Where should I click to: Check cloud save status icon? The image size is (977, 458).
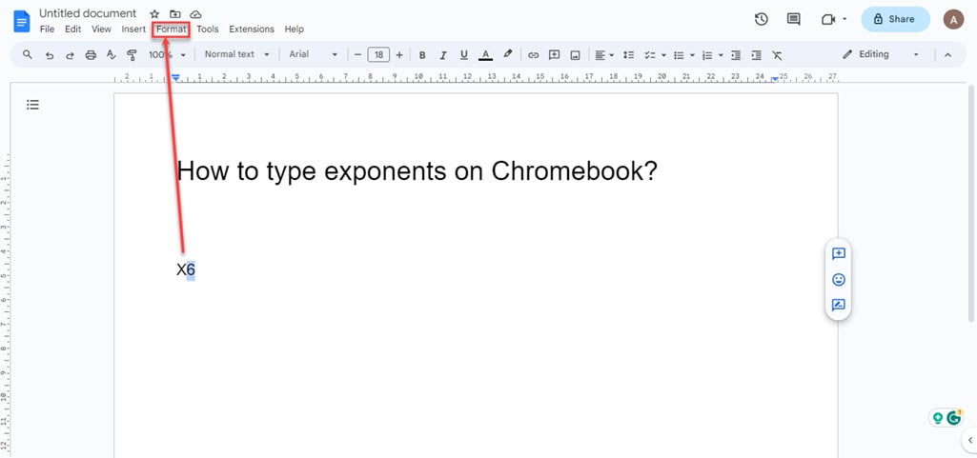[x=195, y=13]
